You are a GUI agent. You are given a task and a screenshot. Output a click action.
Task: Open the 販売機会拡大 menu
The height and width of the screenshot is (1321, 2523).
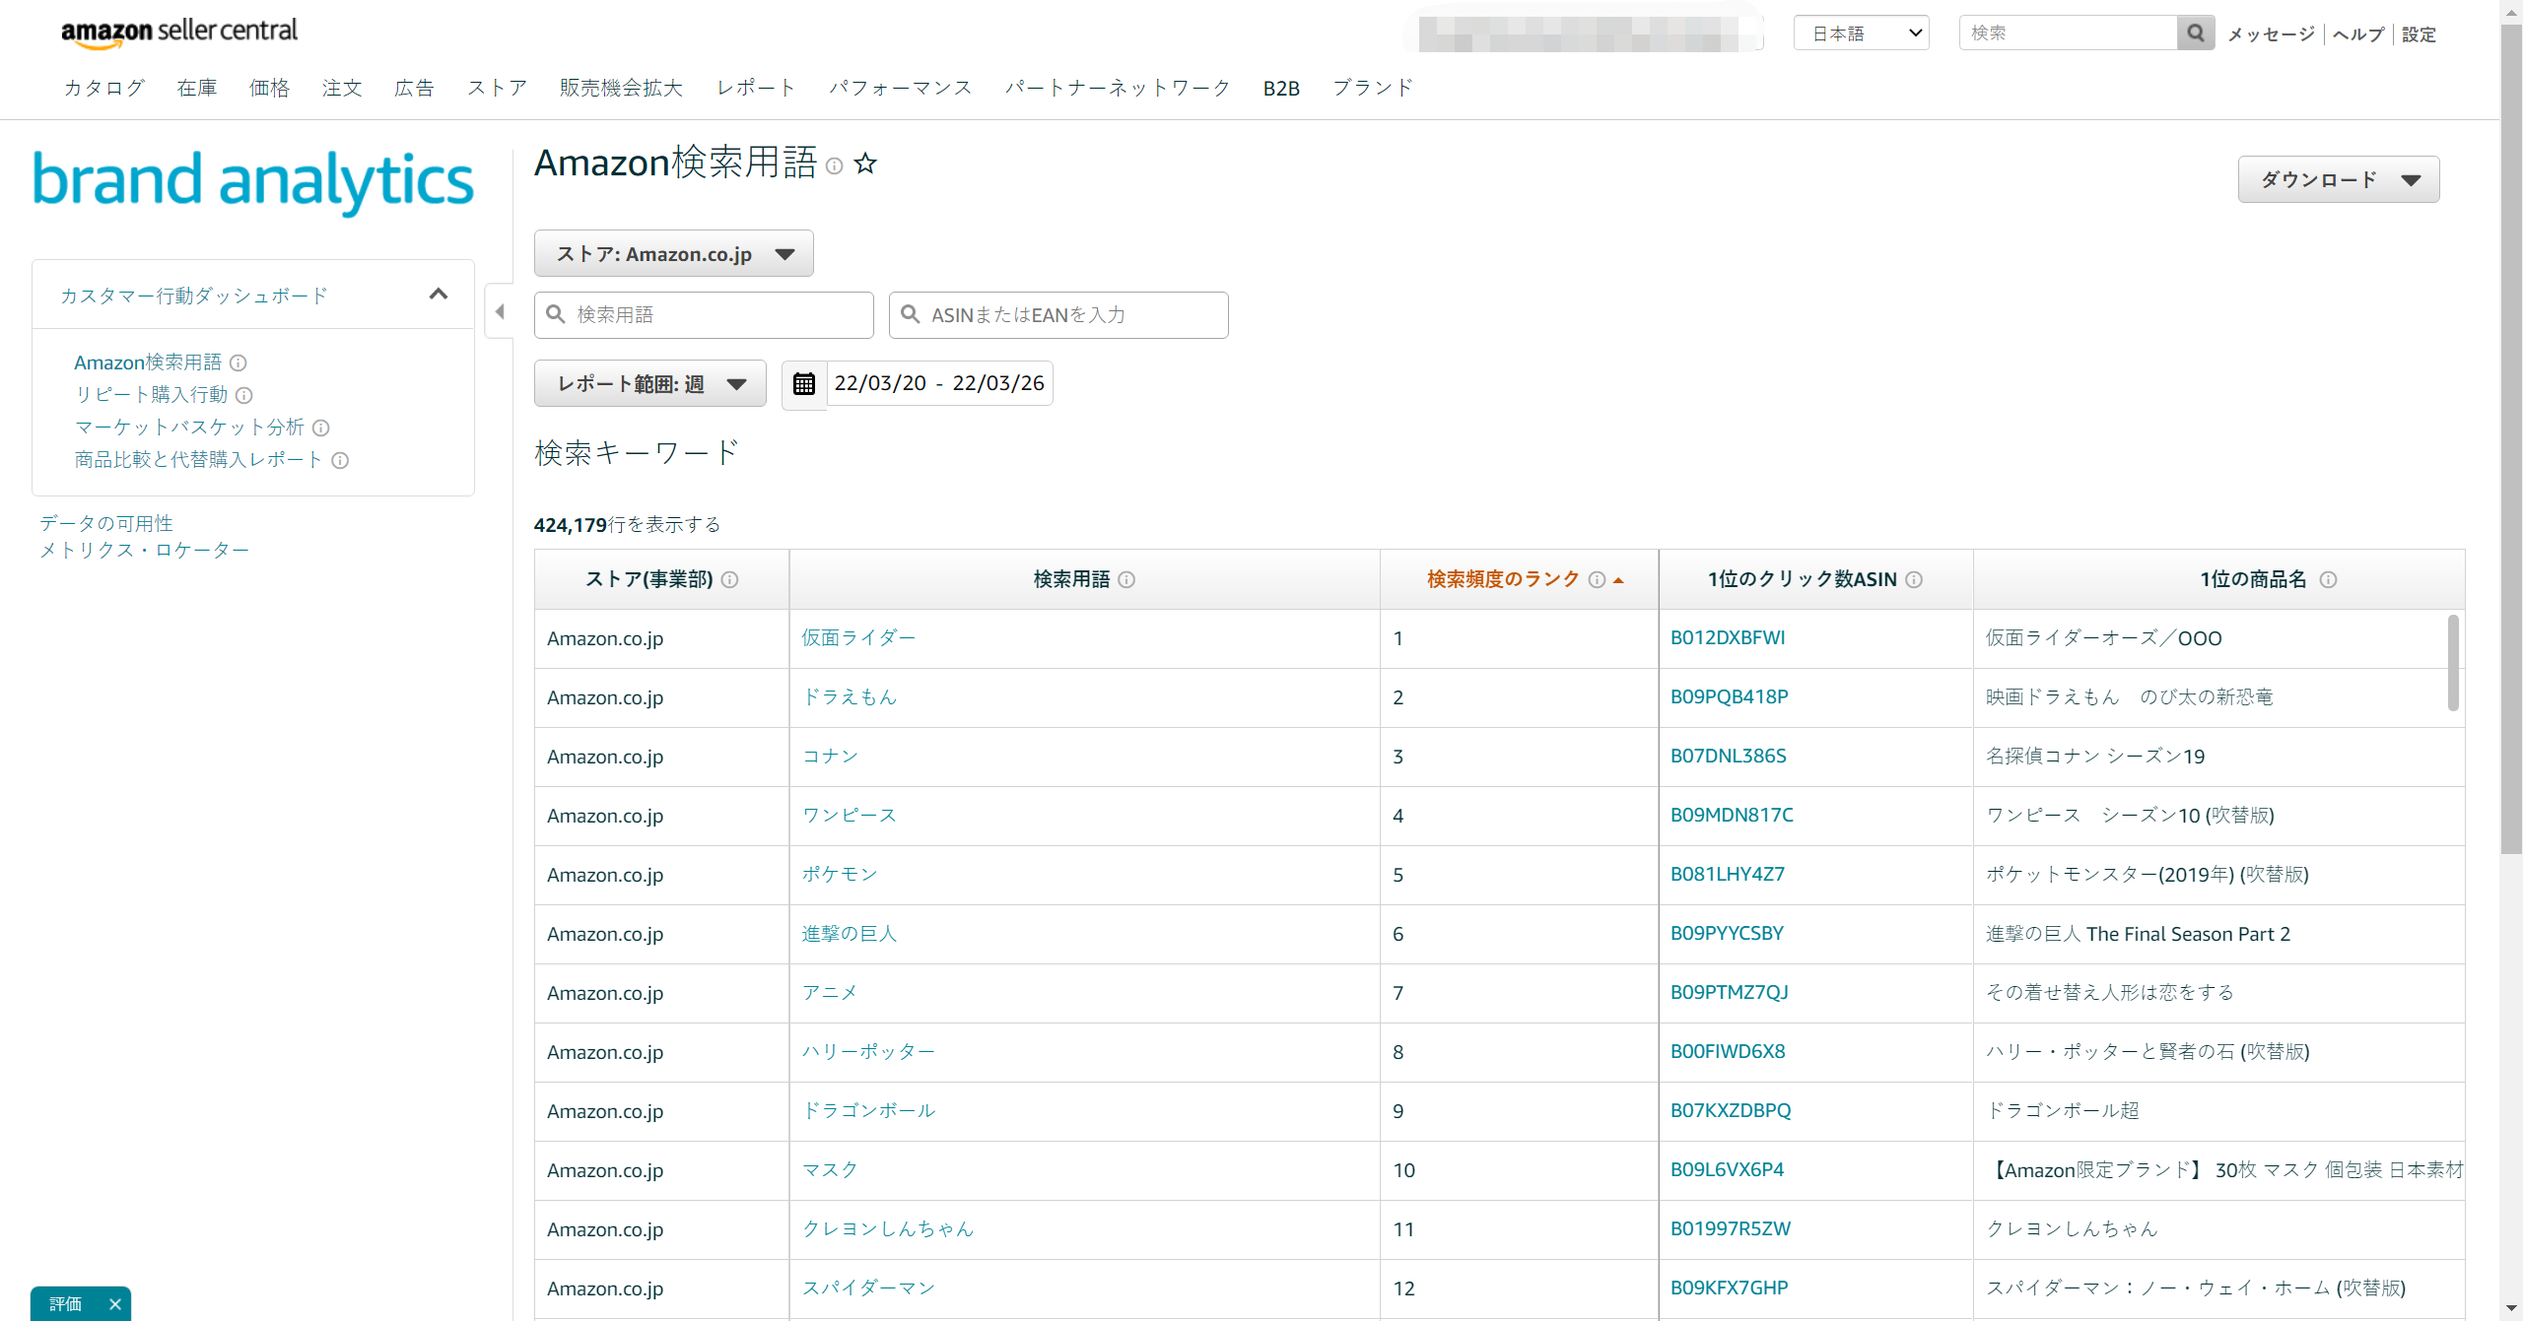click(x=621, y=88)
